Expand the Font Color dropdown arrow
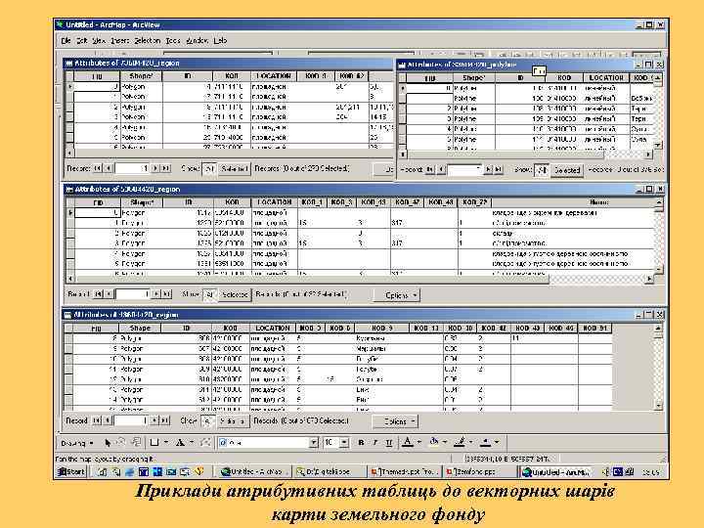 click(418, 443)
